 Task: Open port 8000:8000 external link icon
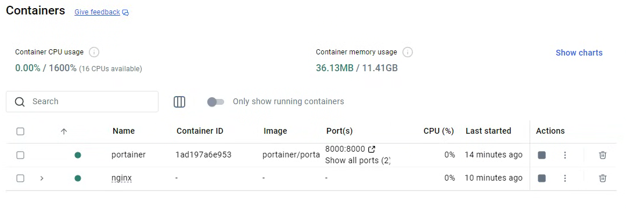(372, 149)
